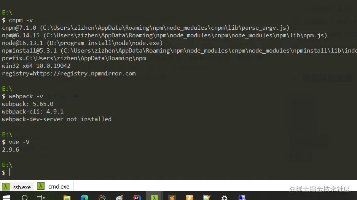Open the Windows Start menu
357x200 pixels.
6,197
